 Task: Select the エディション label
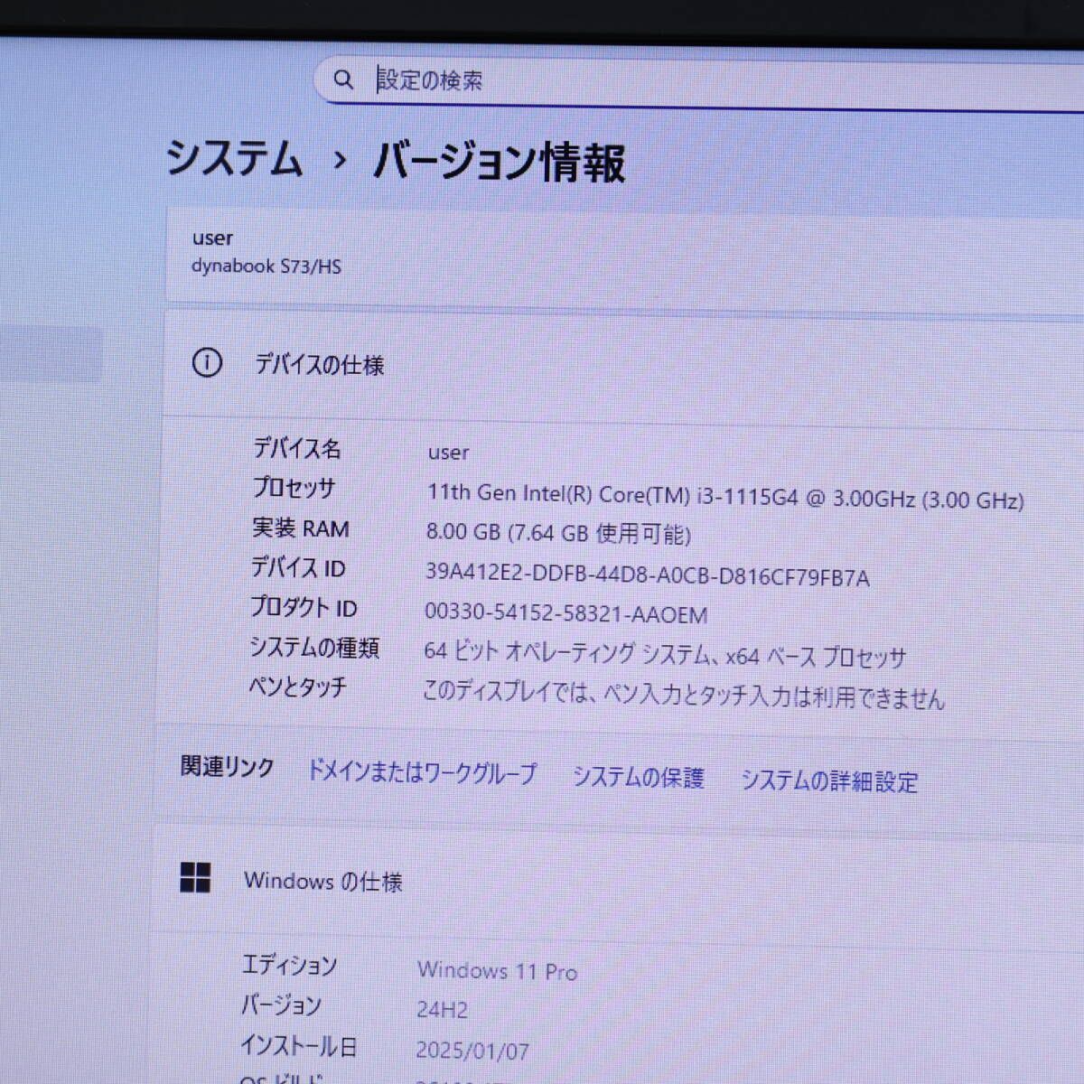click(x=289, y=966)
